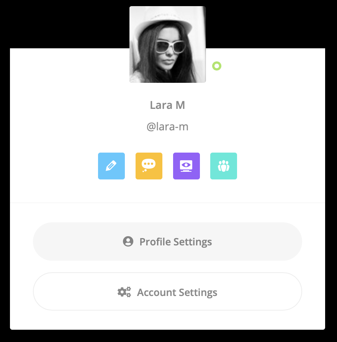Open the teal group members icon
Screen dimensions: 337x342
224,166
